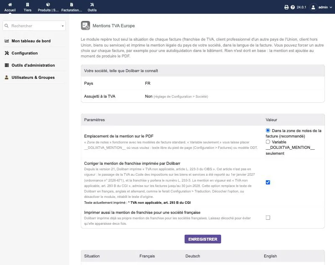This screenshot has width=335, height=265.
Task: Select 'Dans la zone de notes' radio option
Action: point(268,130)
